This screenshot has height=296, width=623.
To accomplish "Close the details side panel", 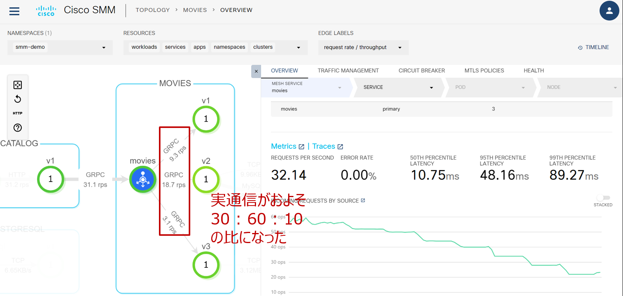I will 256,71.
